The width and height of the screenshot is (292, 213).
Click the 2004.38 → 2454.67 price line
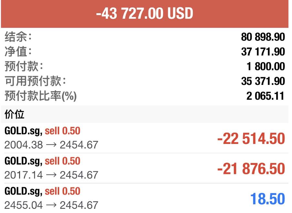[51, 145]
